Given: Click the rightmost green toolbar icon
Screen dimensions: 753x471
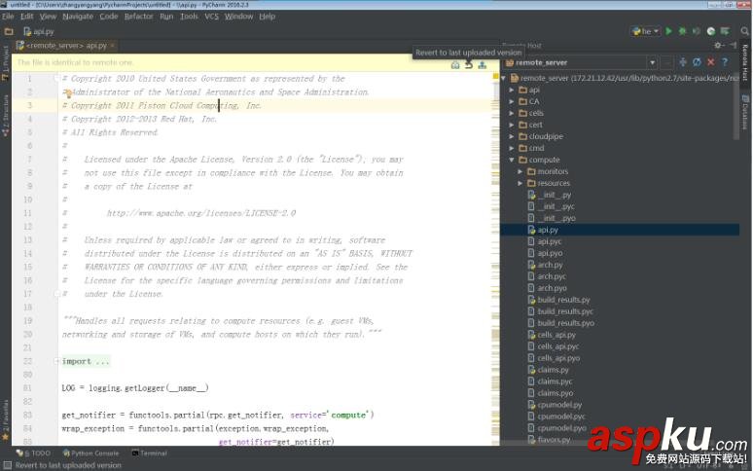Looking at the screenshot, I should [725, 31].
